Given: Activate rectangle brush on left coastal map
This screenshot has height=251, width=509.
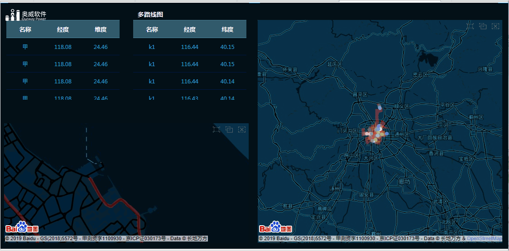Looking at the screenshot, I should pos(216,130).
